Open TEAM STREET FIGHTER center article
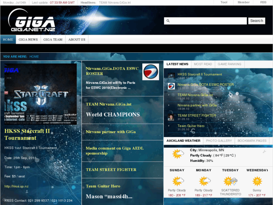The image size is (273, 205). pos(111,170)
